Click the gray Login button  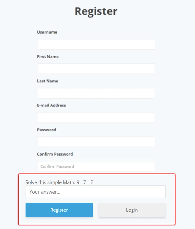[132, 210]
